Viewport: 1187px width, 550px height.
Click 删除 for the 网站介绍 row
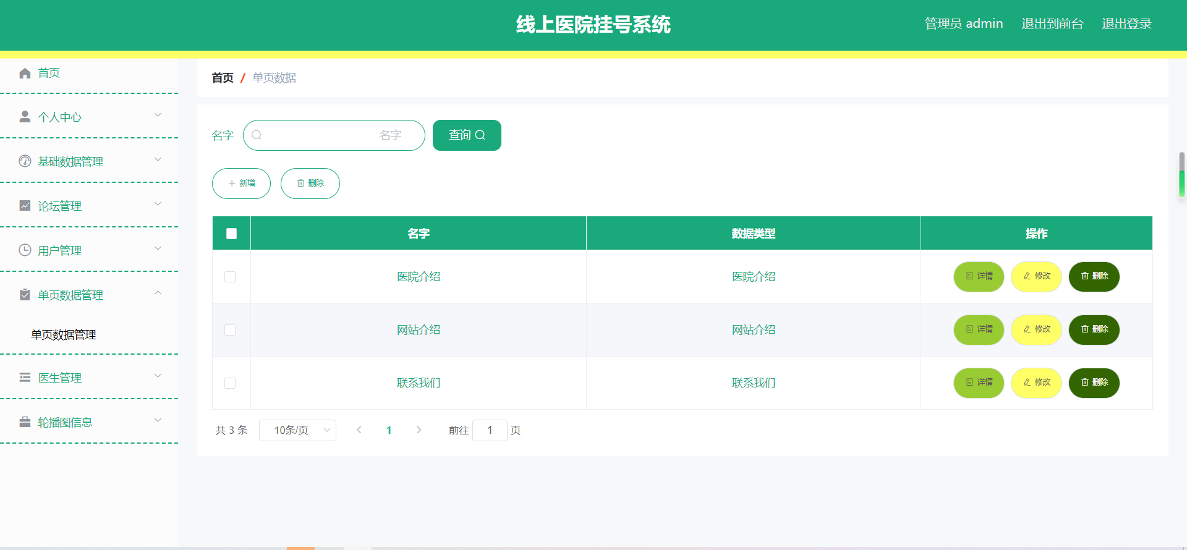pyautogui.click(x=1094, y=329)
